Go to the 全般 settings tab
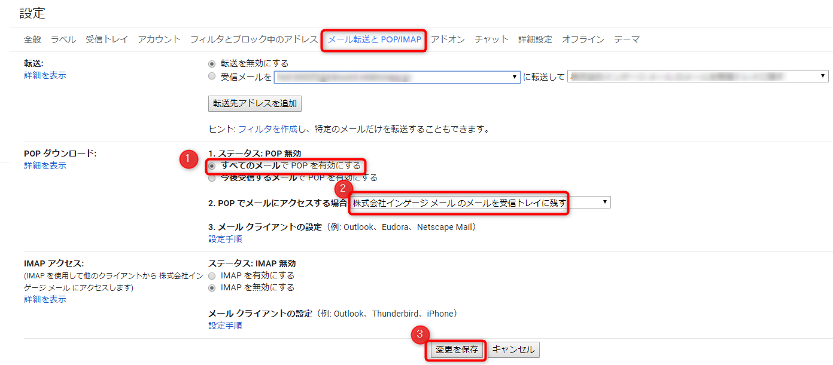The height and width of the screenshot is (365, 833). pyautogui.click(x=32, y=39)
